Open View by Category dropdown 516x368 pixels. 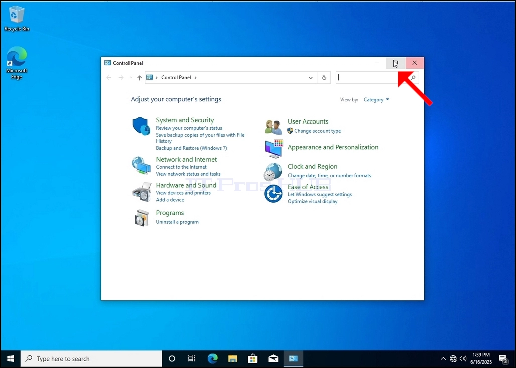pyautogui.click(x=376, y=100)
